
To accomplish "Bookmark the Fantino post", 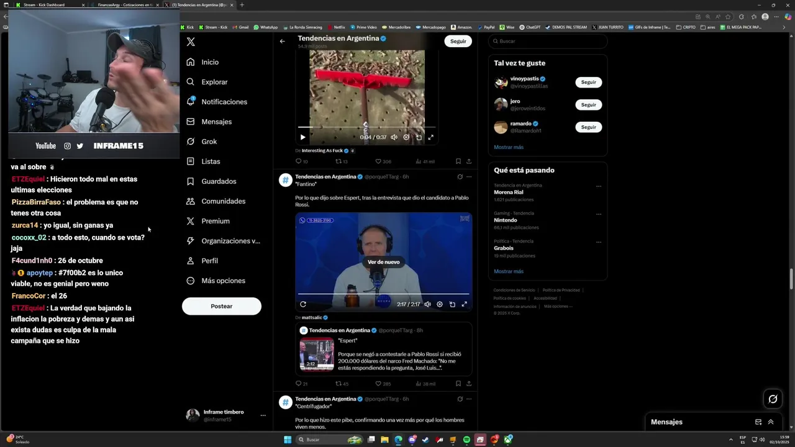I will tap(458, 384).
